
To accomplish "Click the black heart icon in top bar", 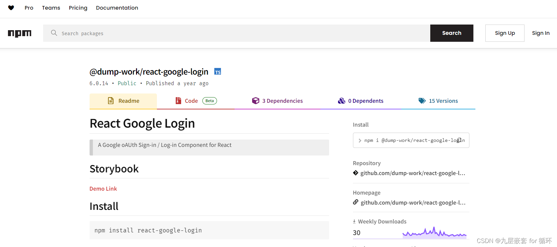I will [x=11, y=8].
